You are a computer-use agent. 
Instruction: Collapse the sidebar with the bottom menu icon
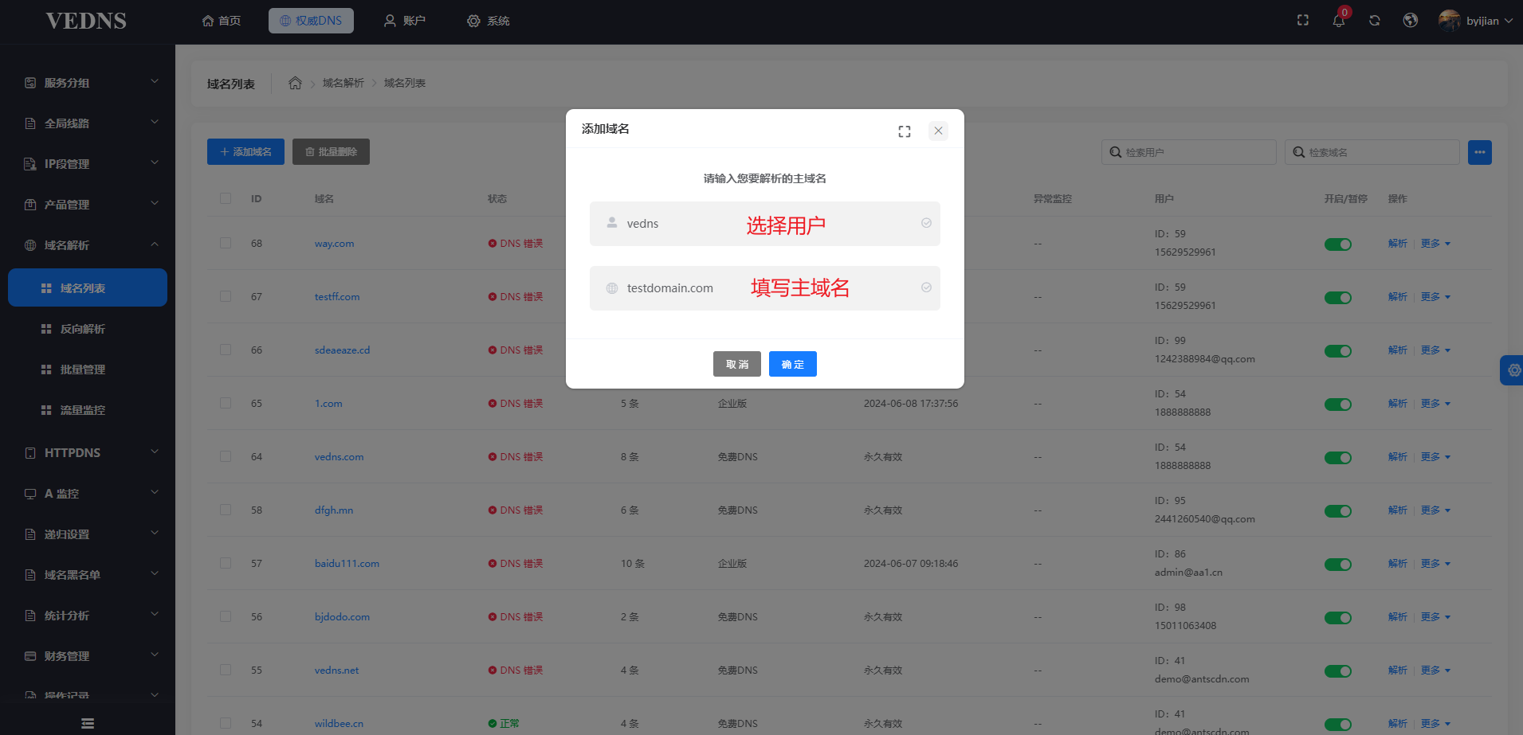88,723
